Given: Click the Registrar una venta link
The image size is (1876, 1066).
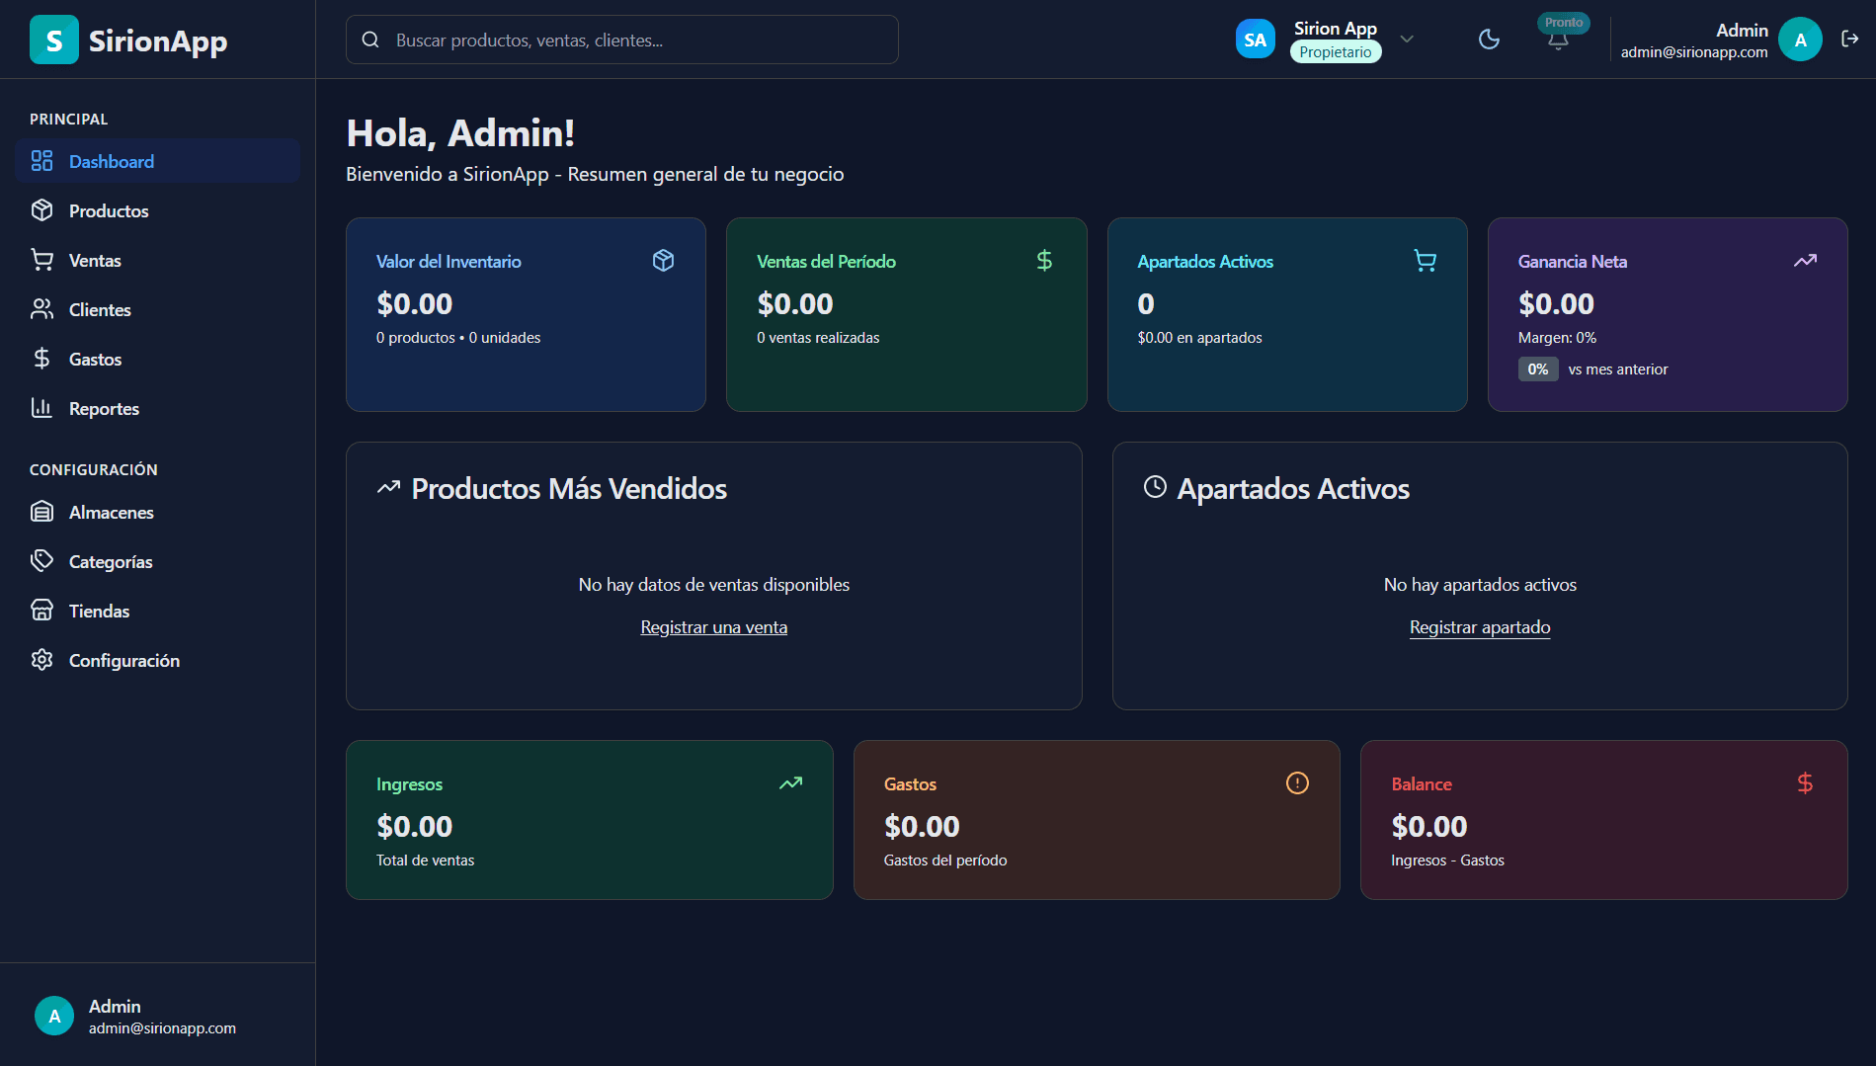Looking at the screenshot, I should [x=713, y=626].
